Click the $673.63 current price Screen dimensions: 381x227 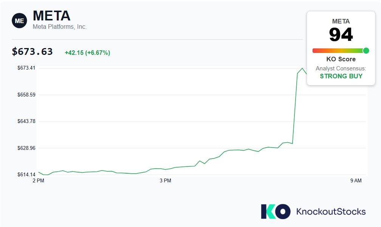click(33, 51)
